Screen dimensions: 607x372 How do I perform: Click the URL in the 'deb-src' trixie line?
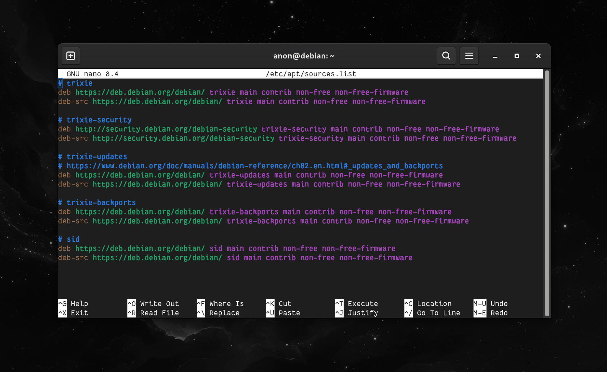pos(157,101)
